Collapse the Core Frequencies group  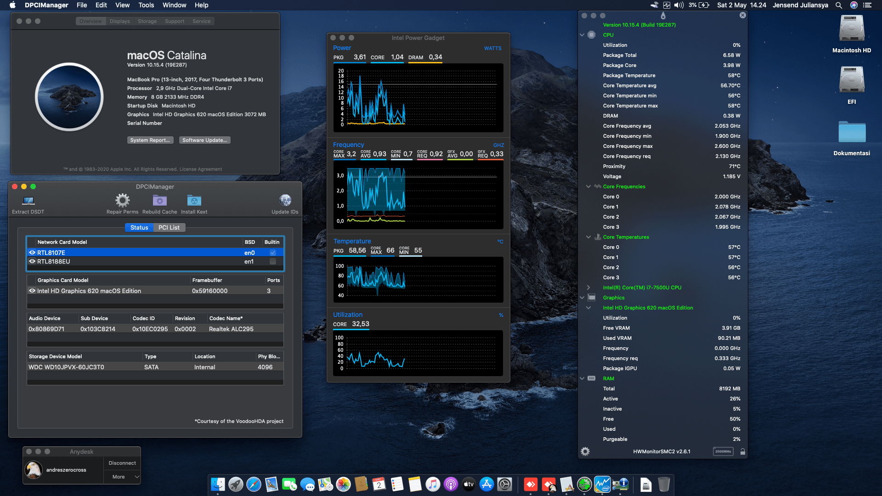(x=588, y=186)
